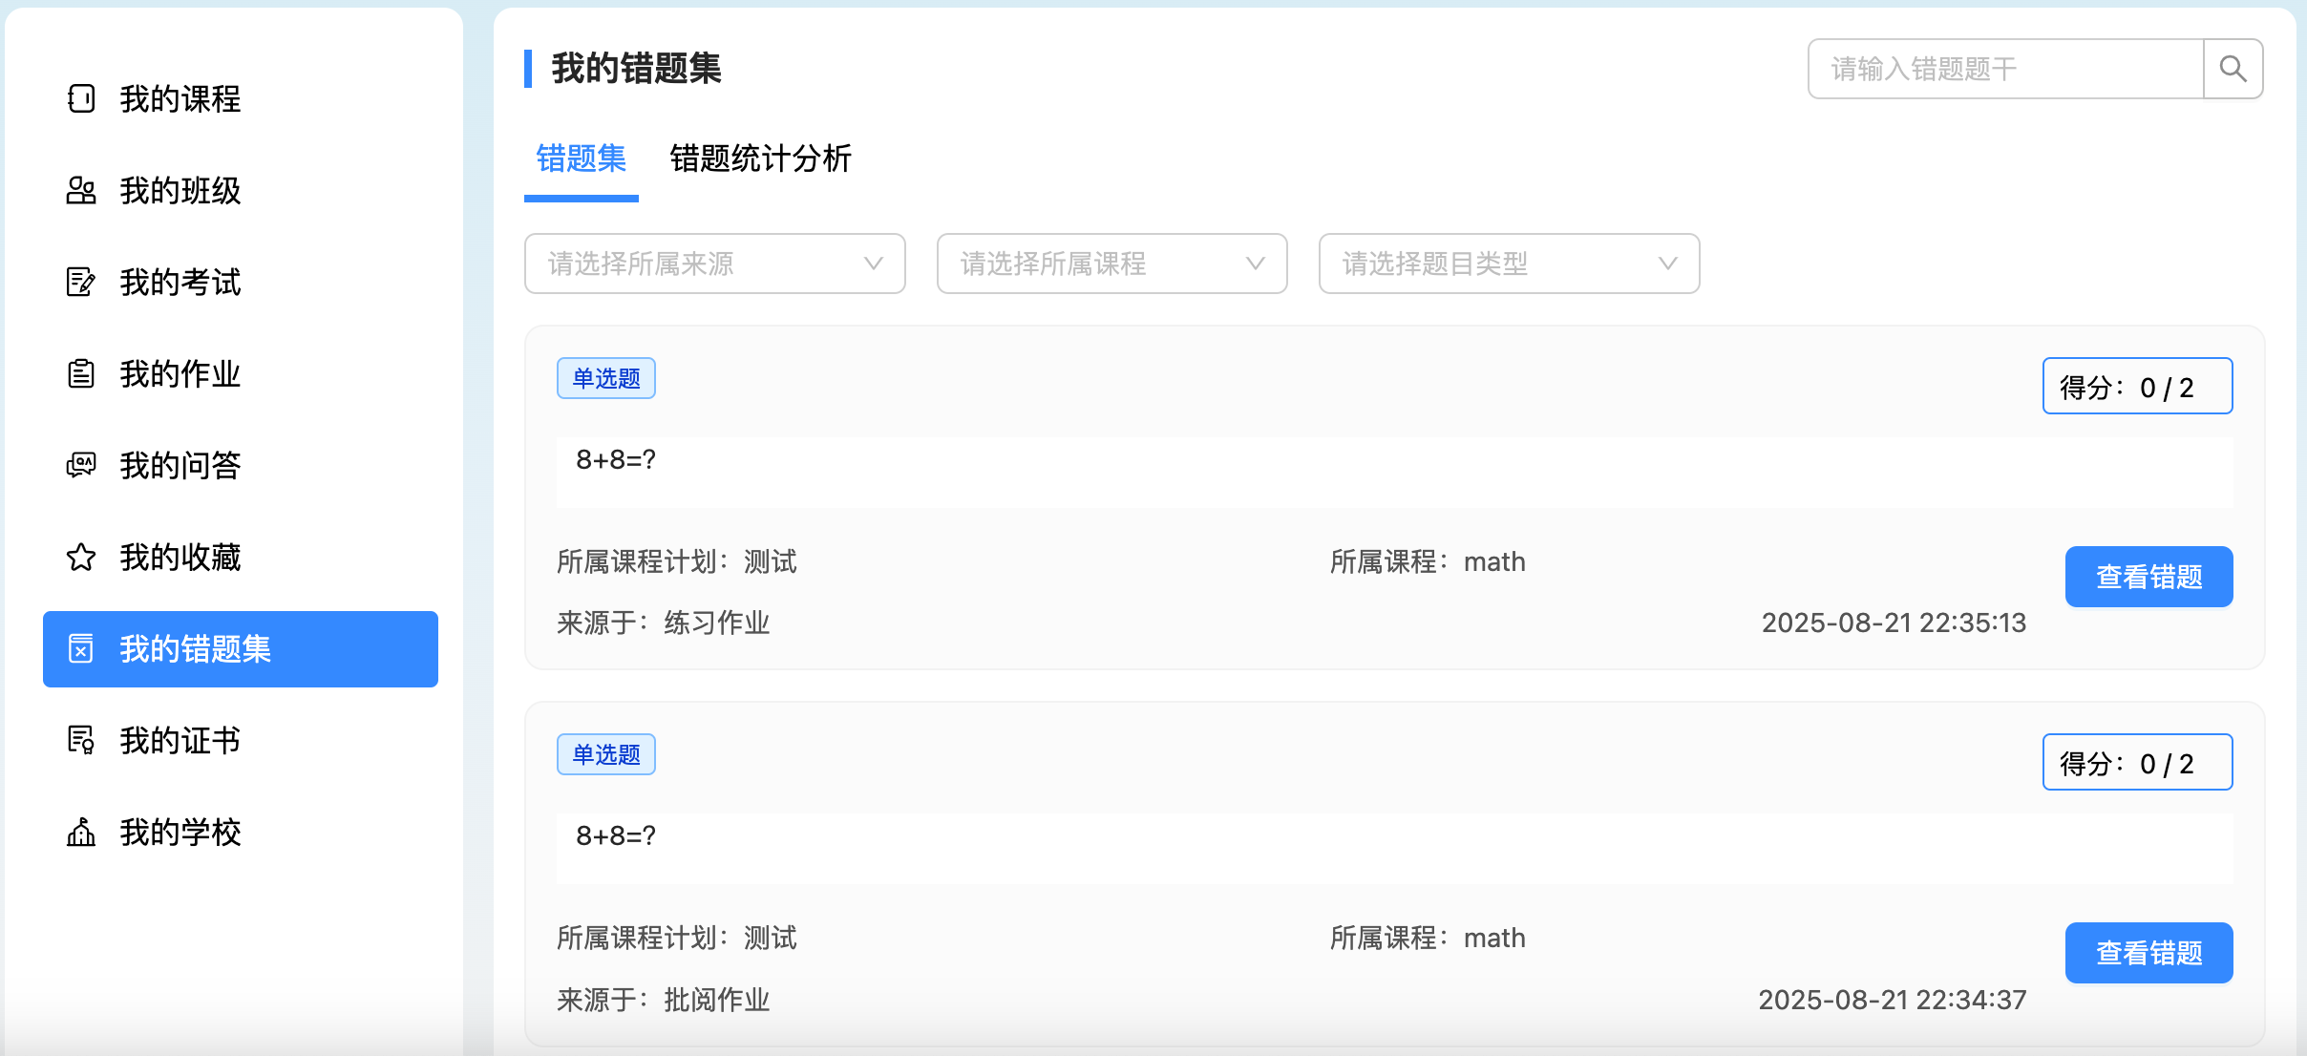This screenshot has height=1056, width=2307.
Task: Click 查看错题 for the 练习作业 question
Action: click(2148, 577)
